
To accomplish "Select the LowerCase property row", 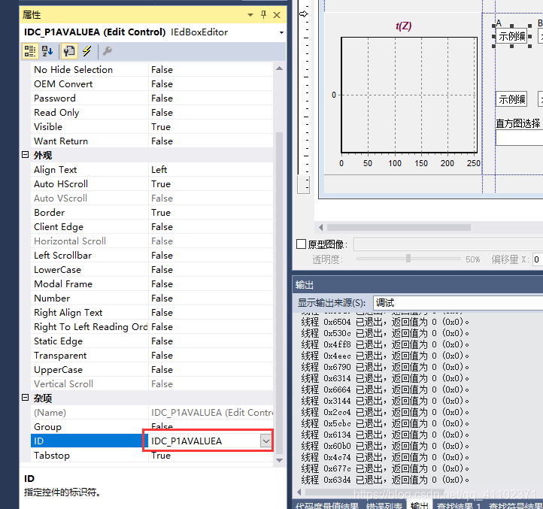I will coord(152,270).
